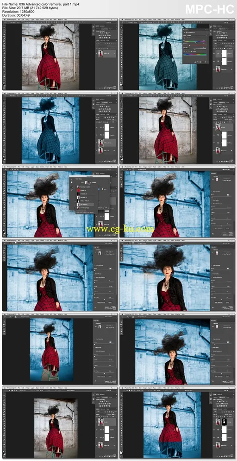The height and width of the screenshot is (461, 237).
Task: Click the foreground color swatch in the single-layer frame's toolbar
Action: [x=4, y=85]
